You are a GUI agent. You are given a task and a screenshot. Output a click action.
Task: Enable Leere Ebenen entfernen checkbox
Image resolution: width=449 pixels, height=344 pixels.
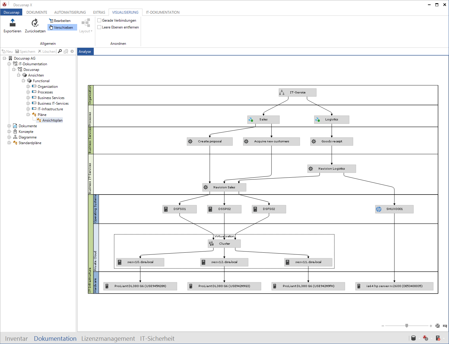99,27
